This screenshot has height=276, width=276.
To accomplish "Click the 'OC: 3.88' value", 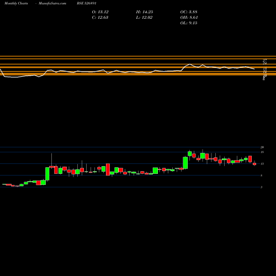I will (x=189, y=12).
